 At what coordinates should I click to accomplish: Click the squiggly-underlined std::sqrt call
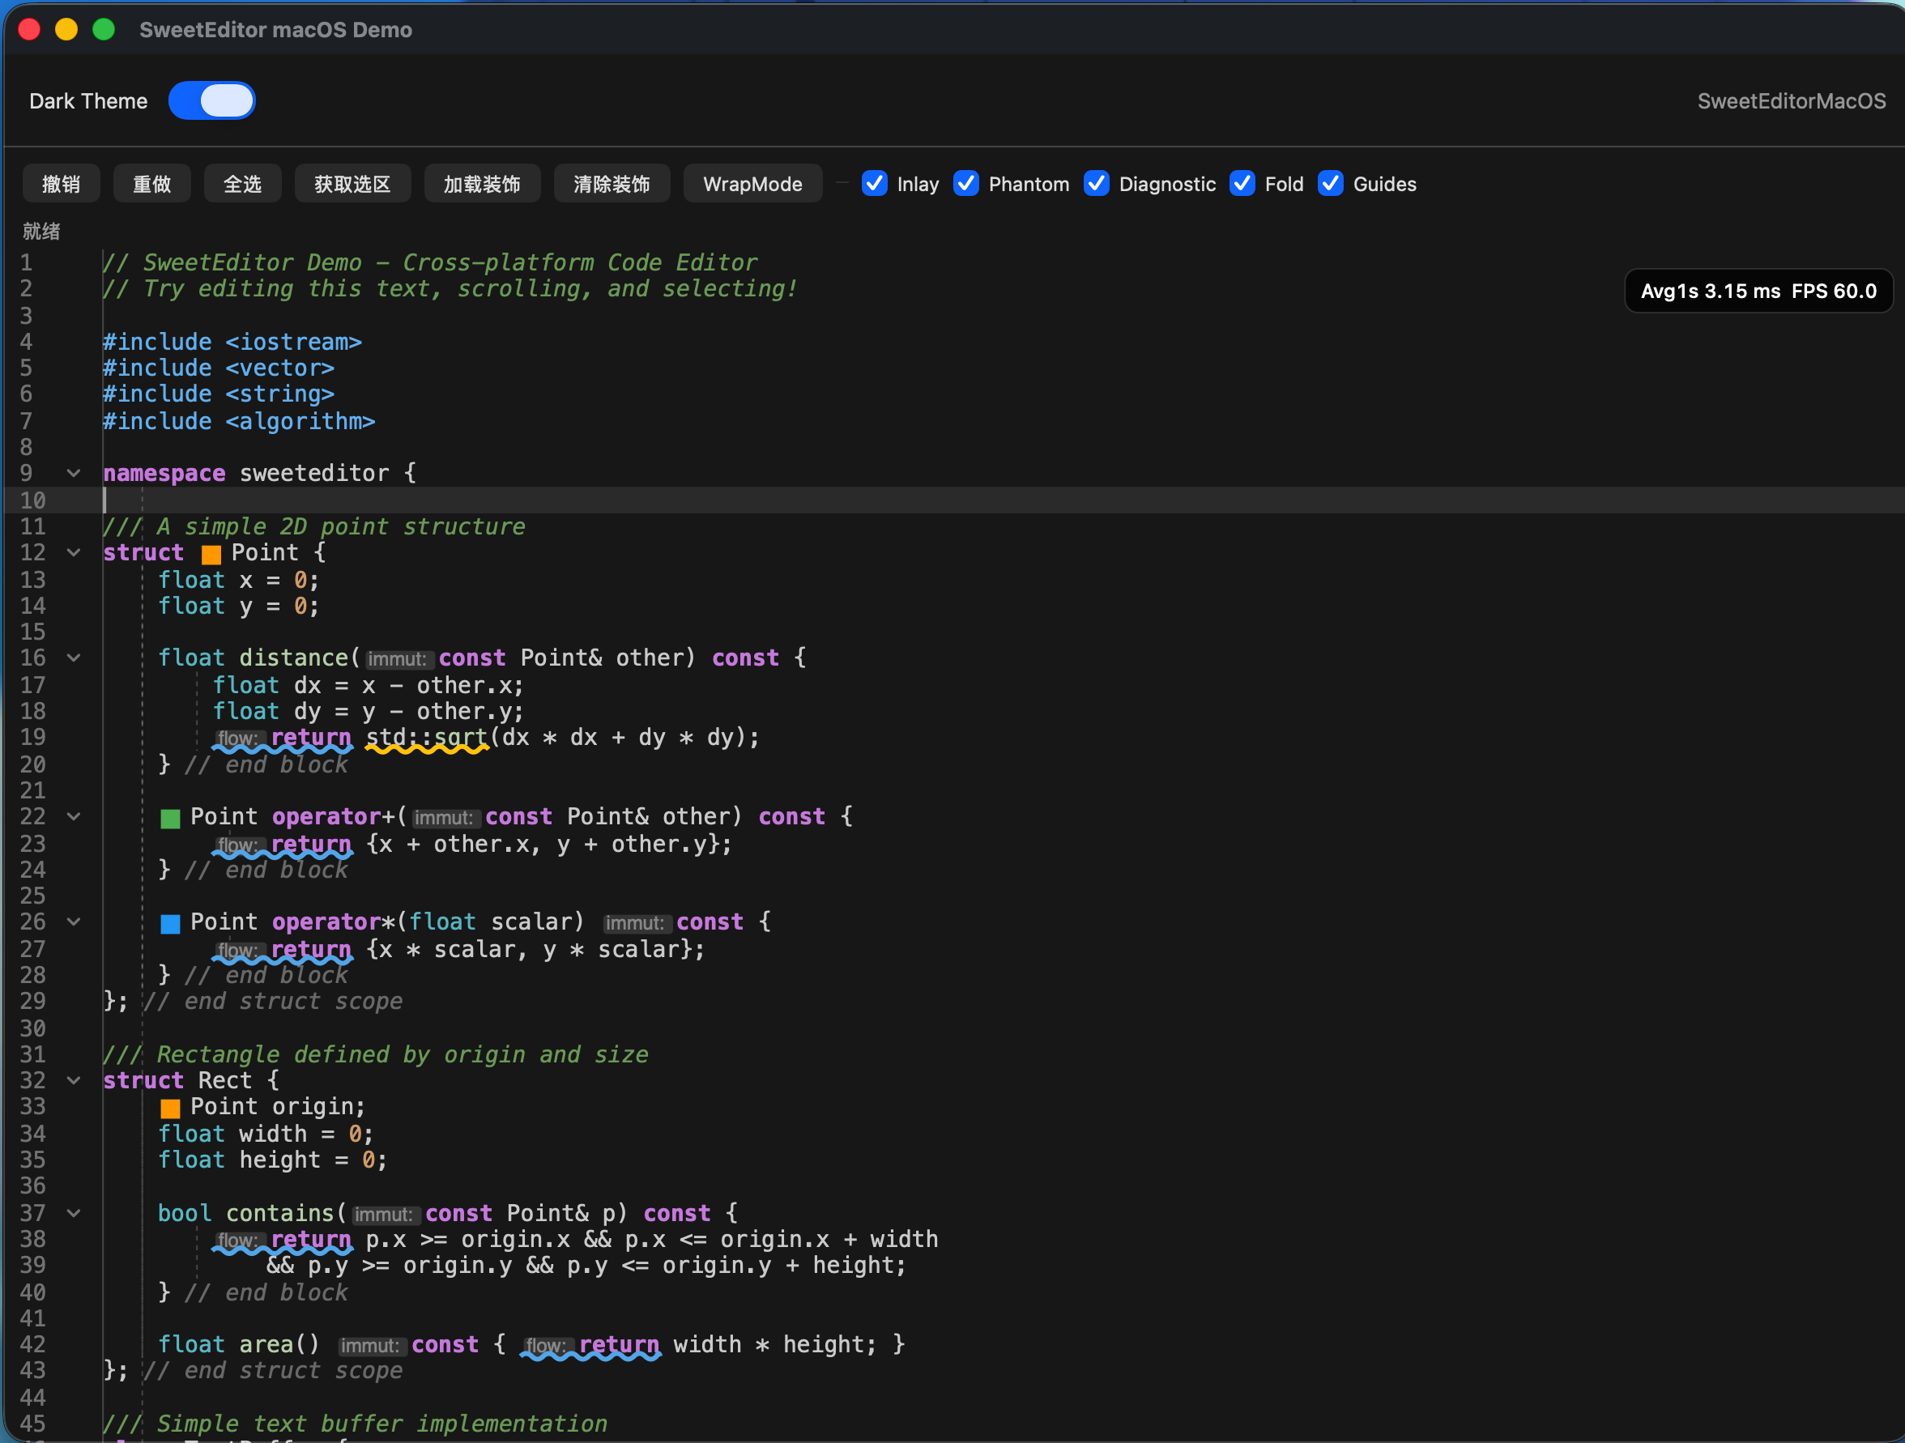[x=426, y=738]
